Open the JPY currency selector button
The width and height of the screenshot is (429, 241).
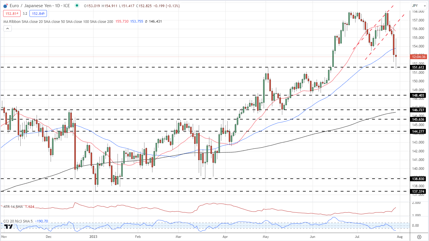point(419,5)
